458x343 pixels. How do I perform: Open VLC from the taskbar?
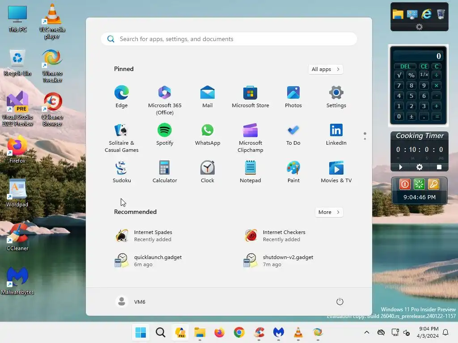pyautogui.click(x=298, y=332)
